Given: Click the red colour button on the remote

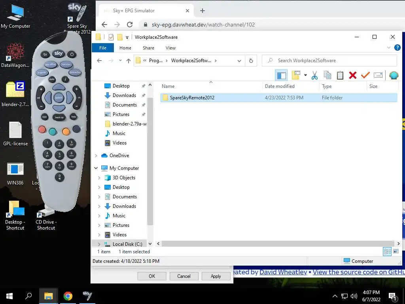Looking at the screenshot, I should 42,129.
